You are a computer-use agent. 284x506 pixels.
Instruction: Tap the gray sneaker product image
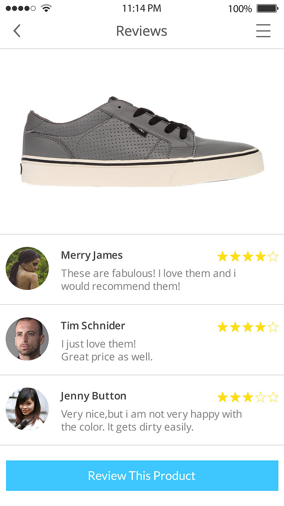pyautogui.click(x=142, y=141)
